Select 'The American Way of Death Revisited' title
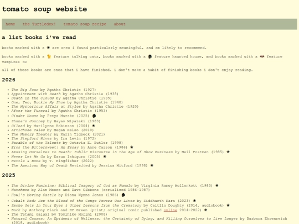This screenshot has height=224, width=299. coord(50,165)
